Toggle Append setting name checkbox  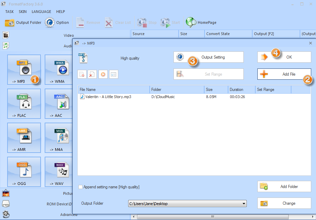point(80,187)
